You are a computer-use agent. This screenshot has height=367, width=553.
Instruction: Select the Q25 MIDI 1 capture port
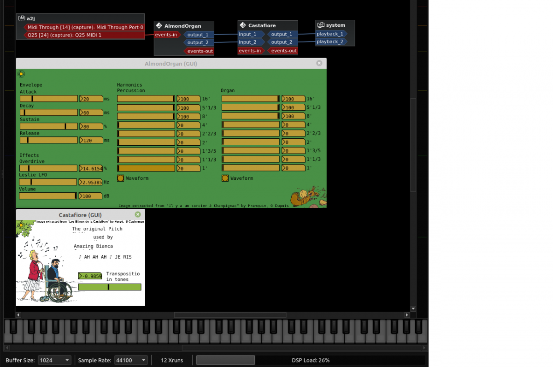[x=83, y=35]
